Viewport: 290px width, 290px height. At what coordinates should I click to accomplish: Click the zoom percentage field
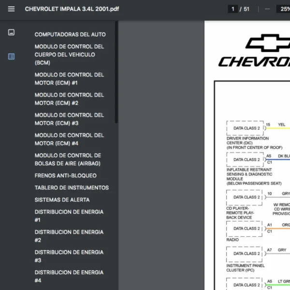284,9
